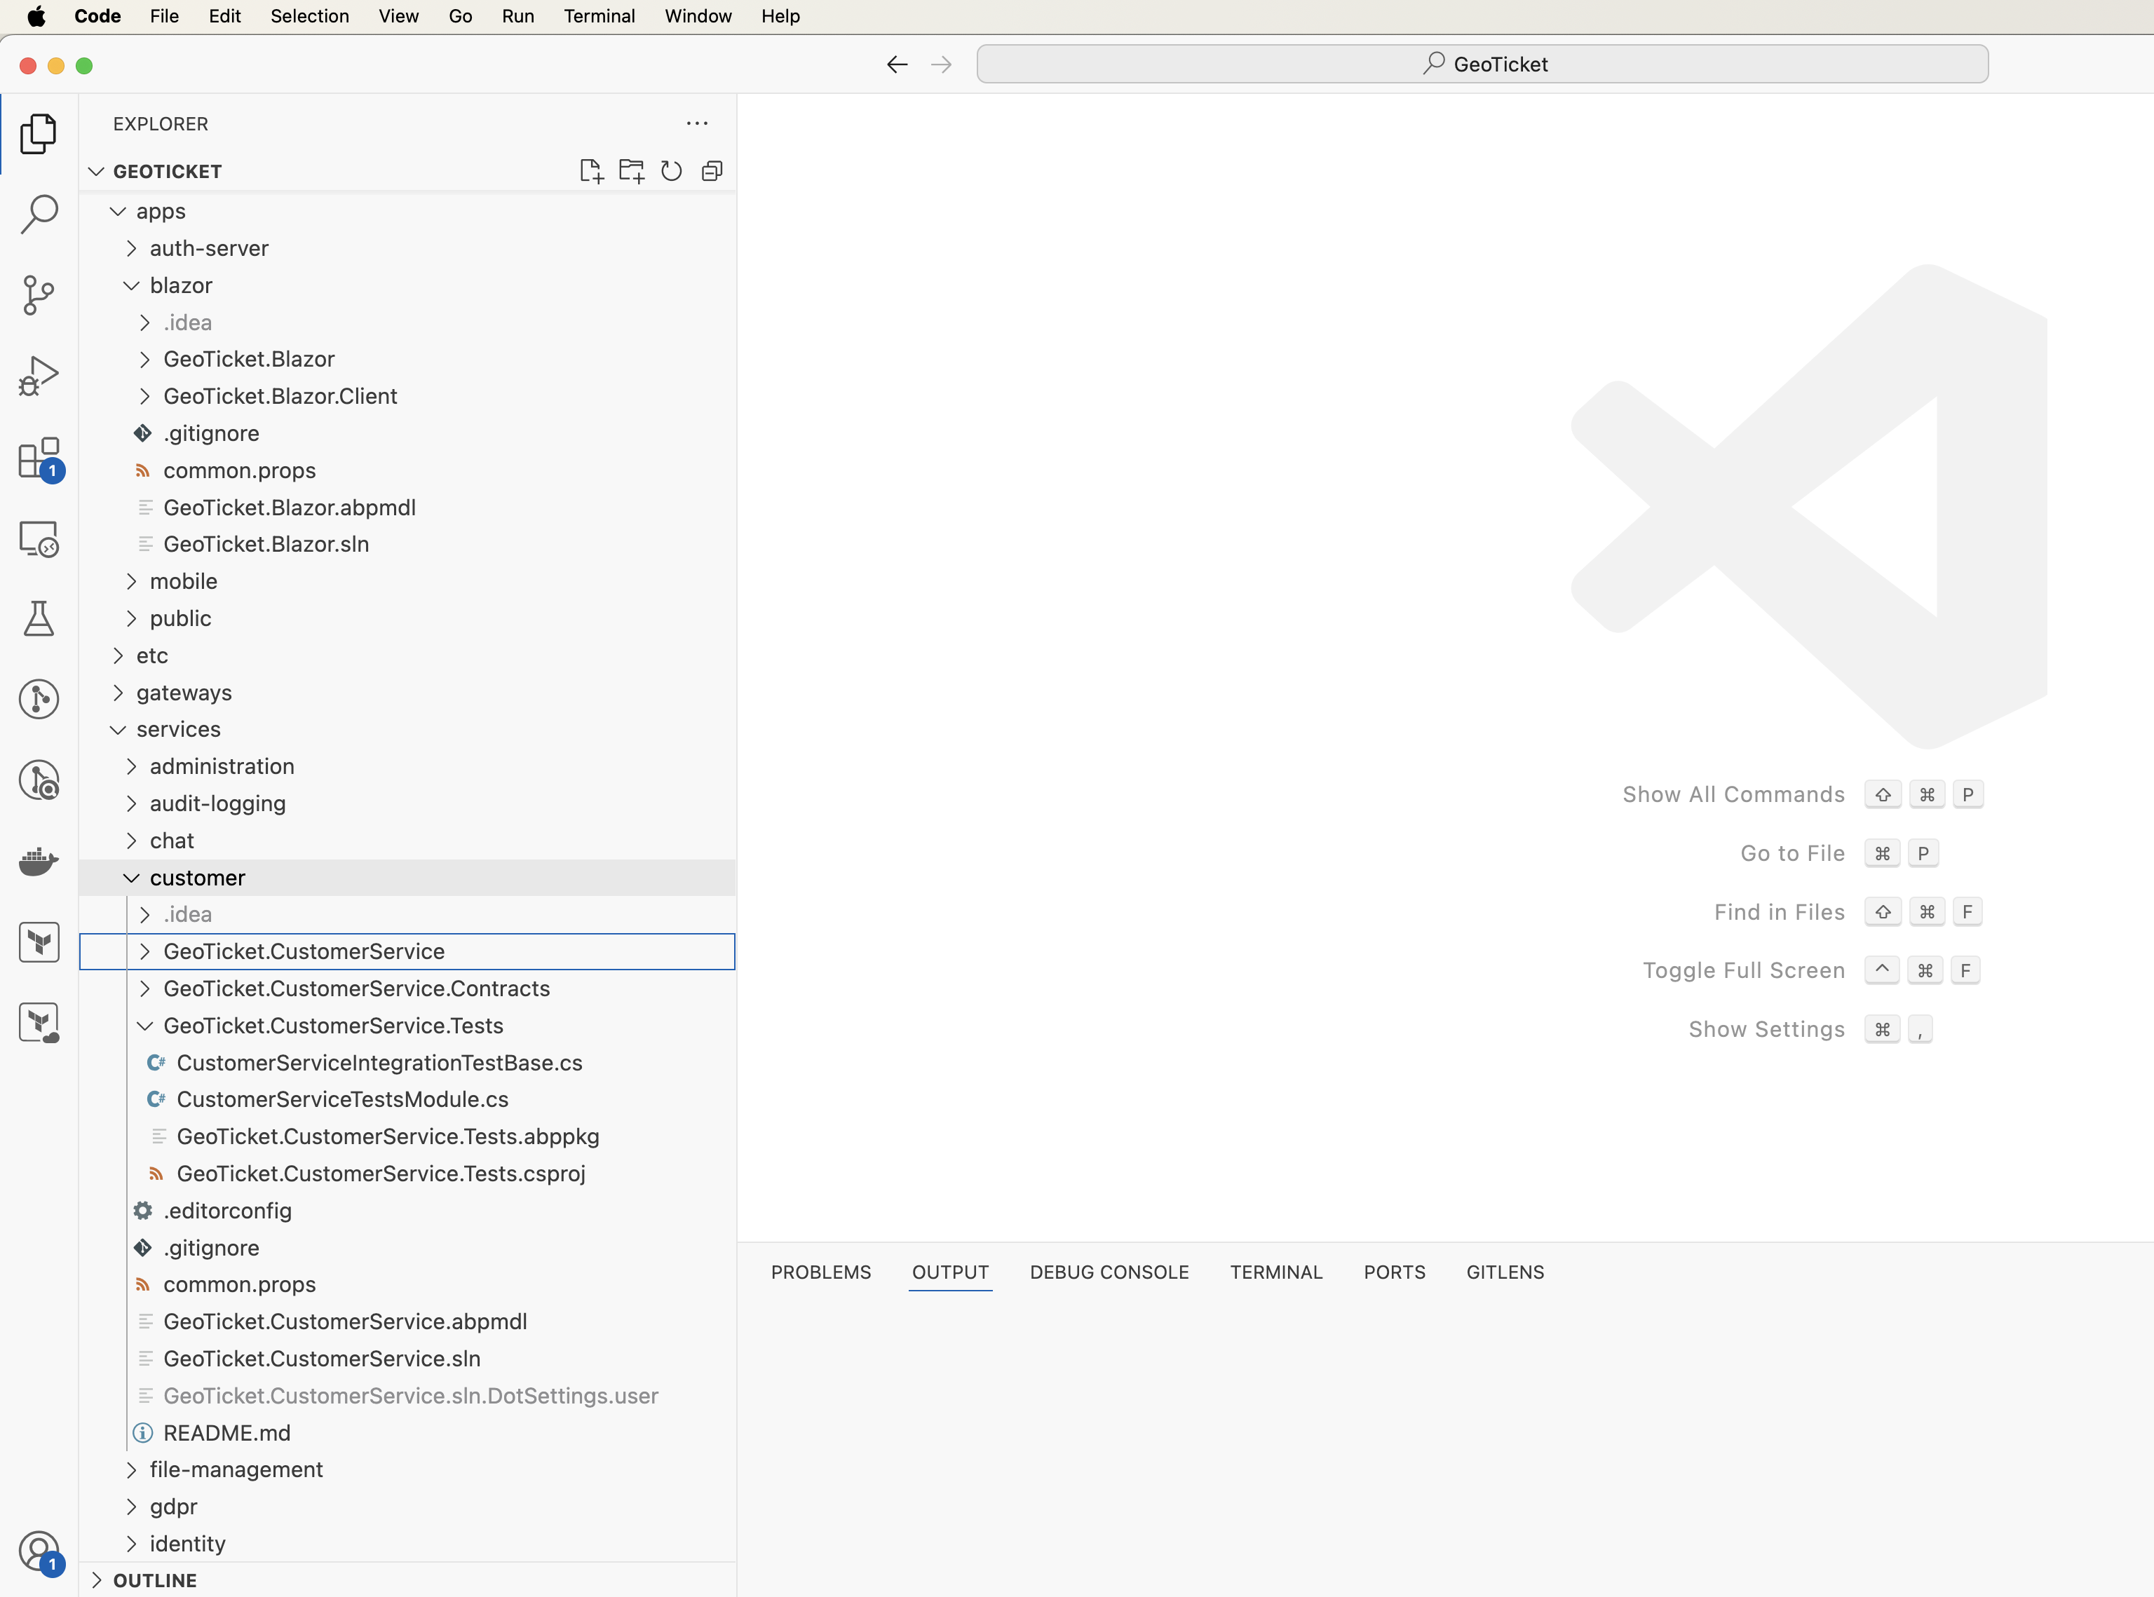Open the Selection menu in menu bar

309,16
